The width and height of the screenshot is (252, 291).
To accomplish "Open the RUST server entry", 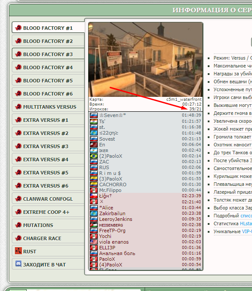I will tap(49, 251).
